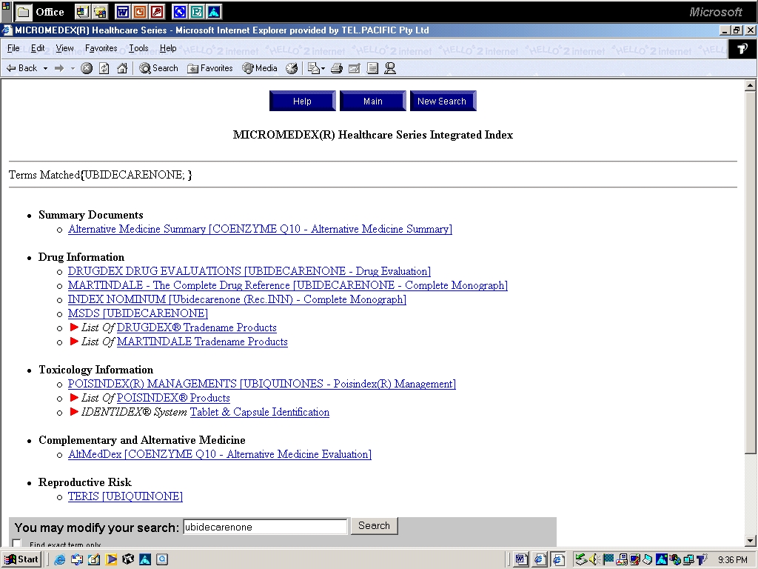Open the File menu

click(13, 48)
